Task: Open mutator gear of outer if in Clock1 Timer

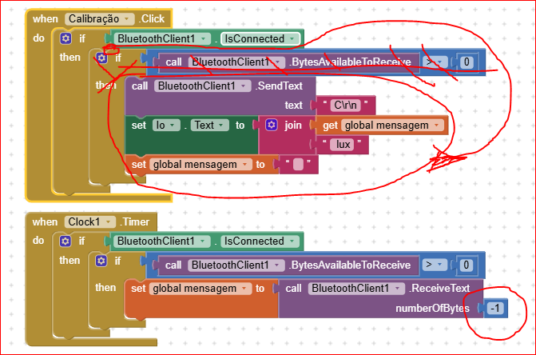Action: tap(66, 241)
